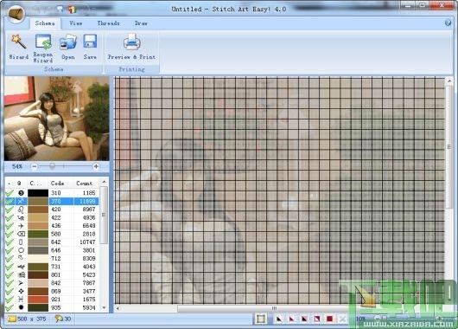Uncheck thread code 310 checkmark

(10, 193)
